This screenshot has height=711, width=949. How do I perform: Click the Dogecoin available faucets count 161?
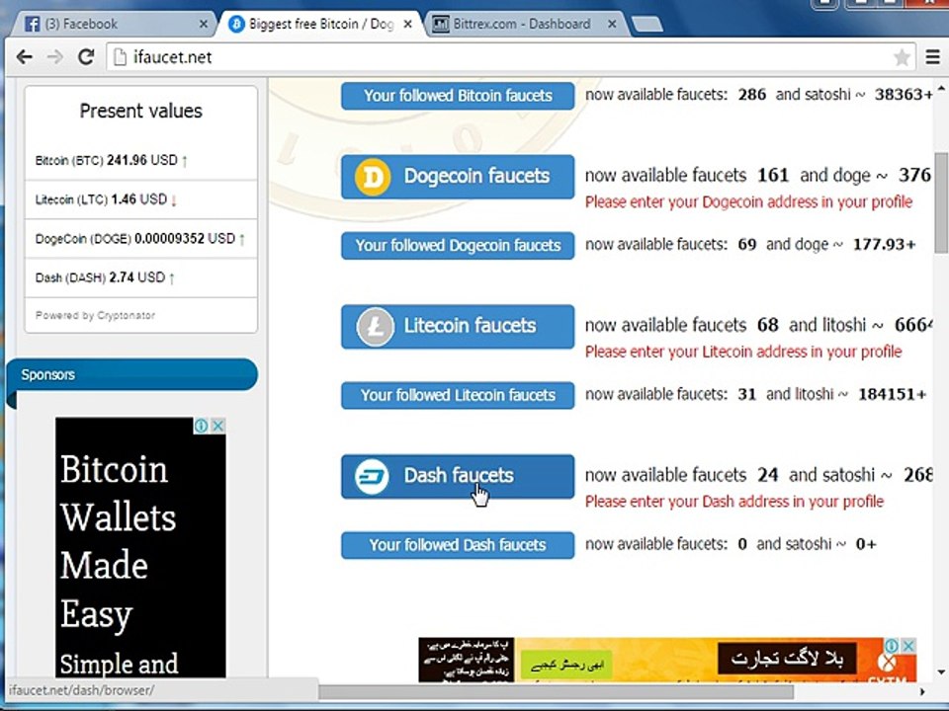pos(773,176)
